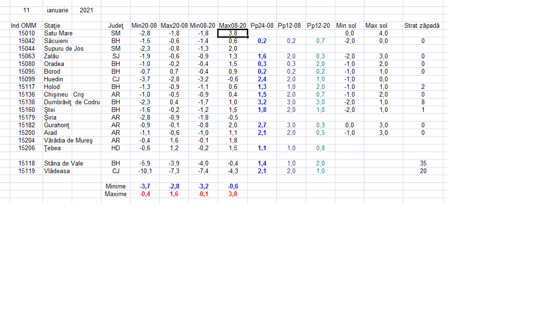
Task: Select the date cell ianuarie
Action: pyautogui.click(x=57, y=10)
